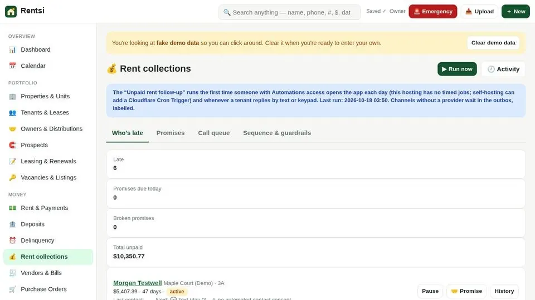The width and height of the screenshot is (535, 300).
Task: Click the Rent collections money bag sidebar icon
Action: point(13,257)
